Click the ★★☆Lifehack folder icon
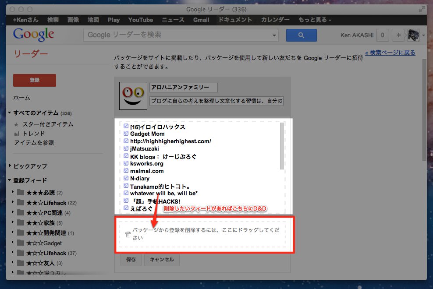This screenshot has height=289, width=433. pyautogui.click(x=21, y=203)
